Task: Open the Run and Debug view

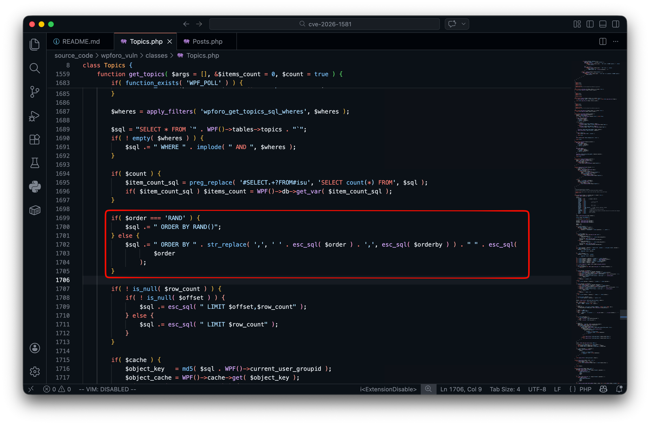Action: click(35, 116)
